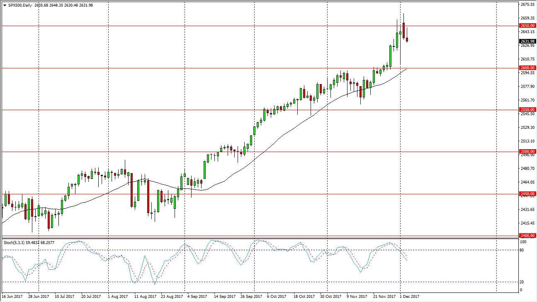Click the 2675.55 top price scale value
This screenshot has width=537, height=302.
(527, 5)
